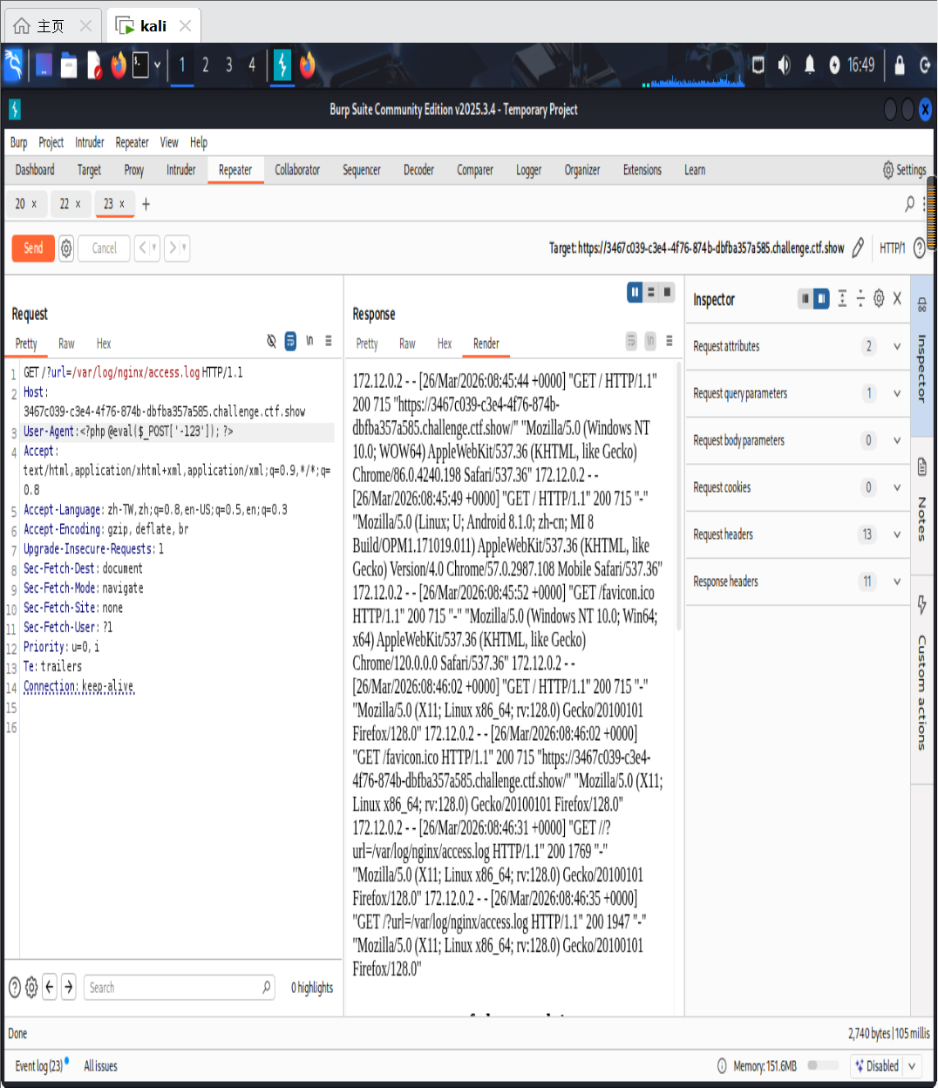
Task: Edit the target with the pencil icon
Action: point(858,248)
